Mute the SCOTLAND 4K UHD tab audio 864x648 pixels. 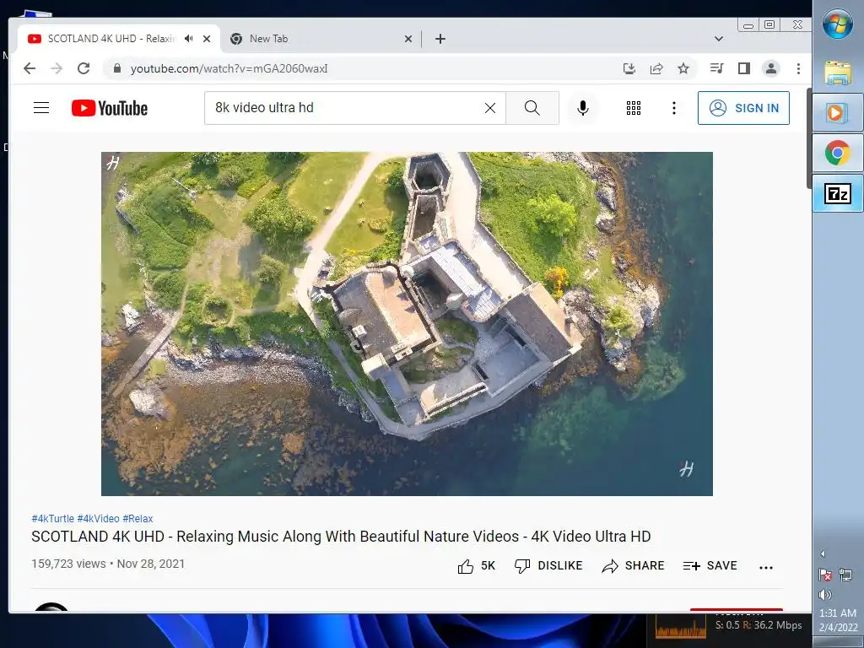tap(189, 39)
